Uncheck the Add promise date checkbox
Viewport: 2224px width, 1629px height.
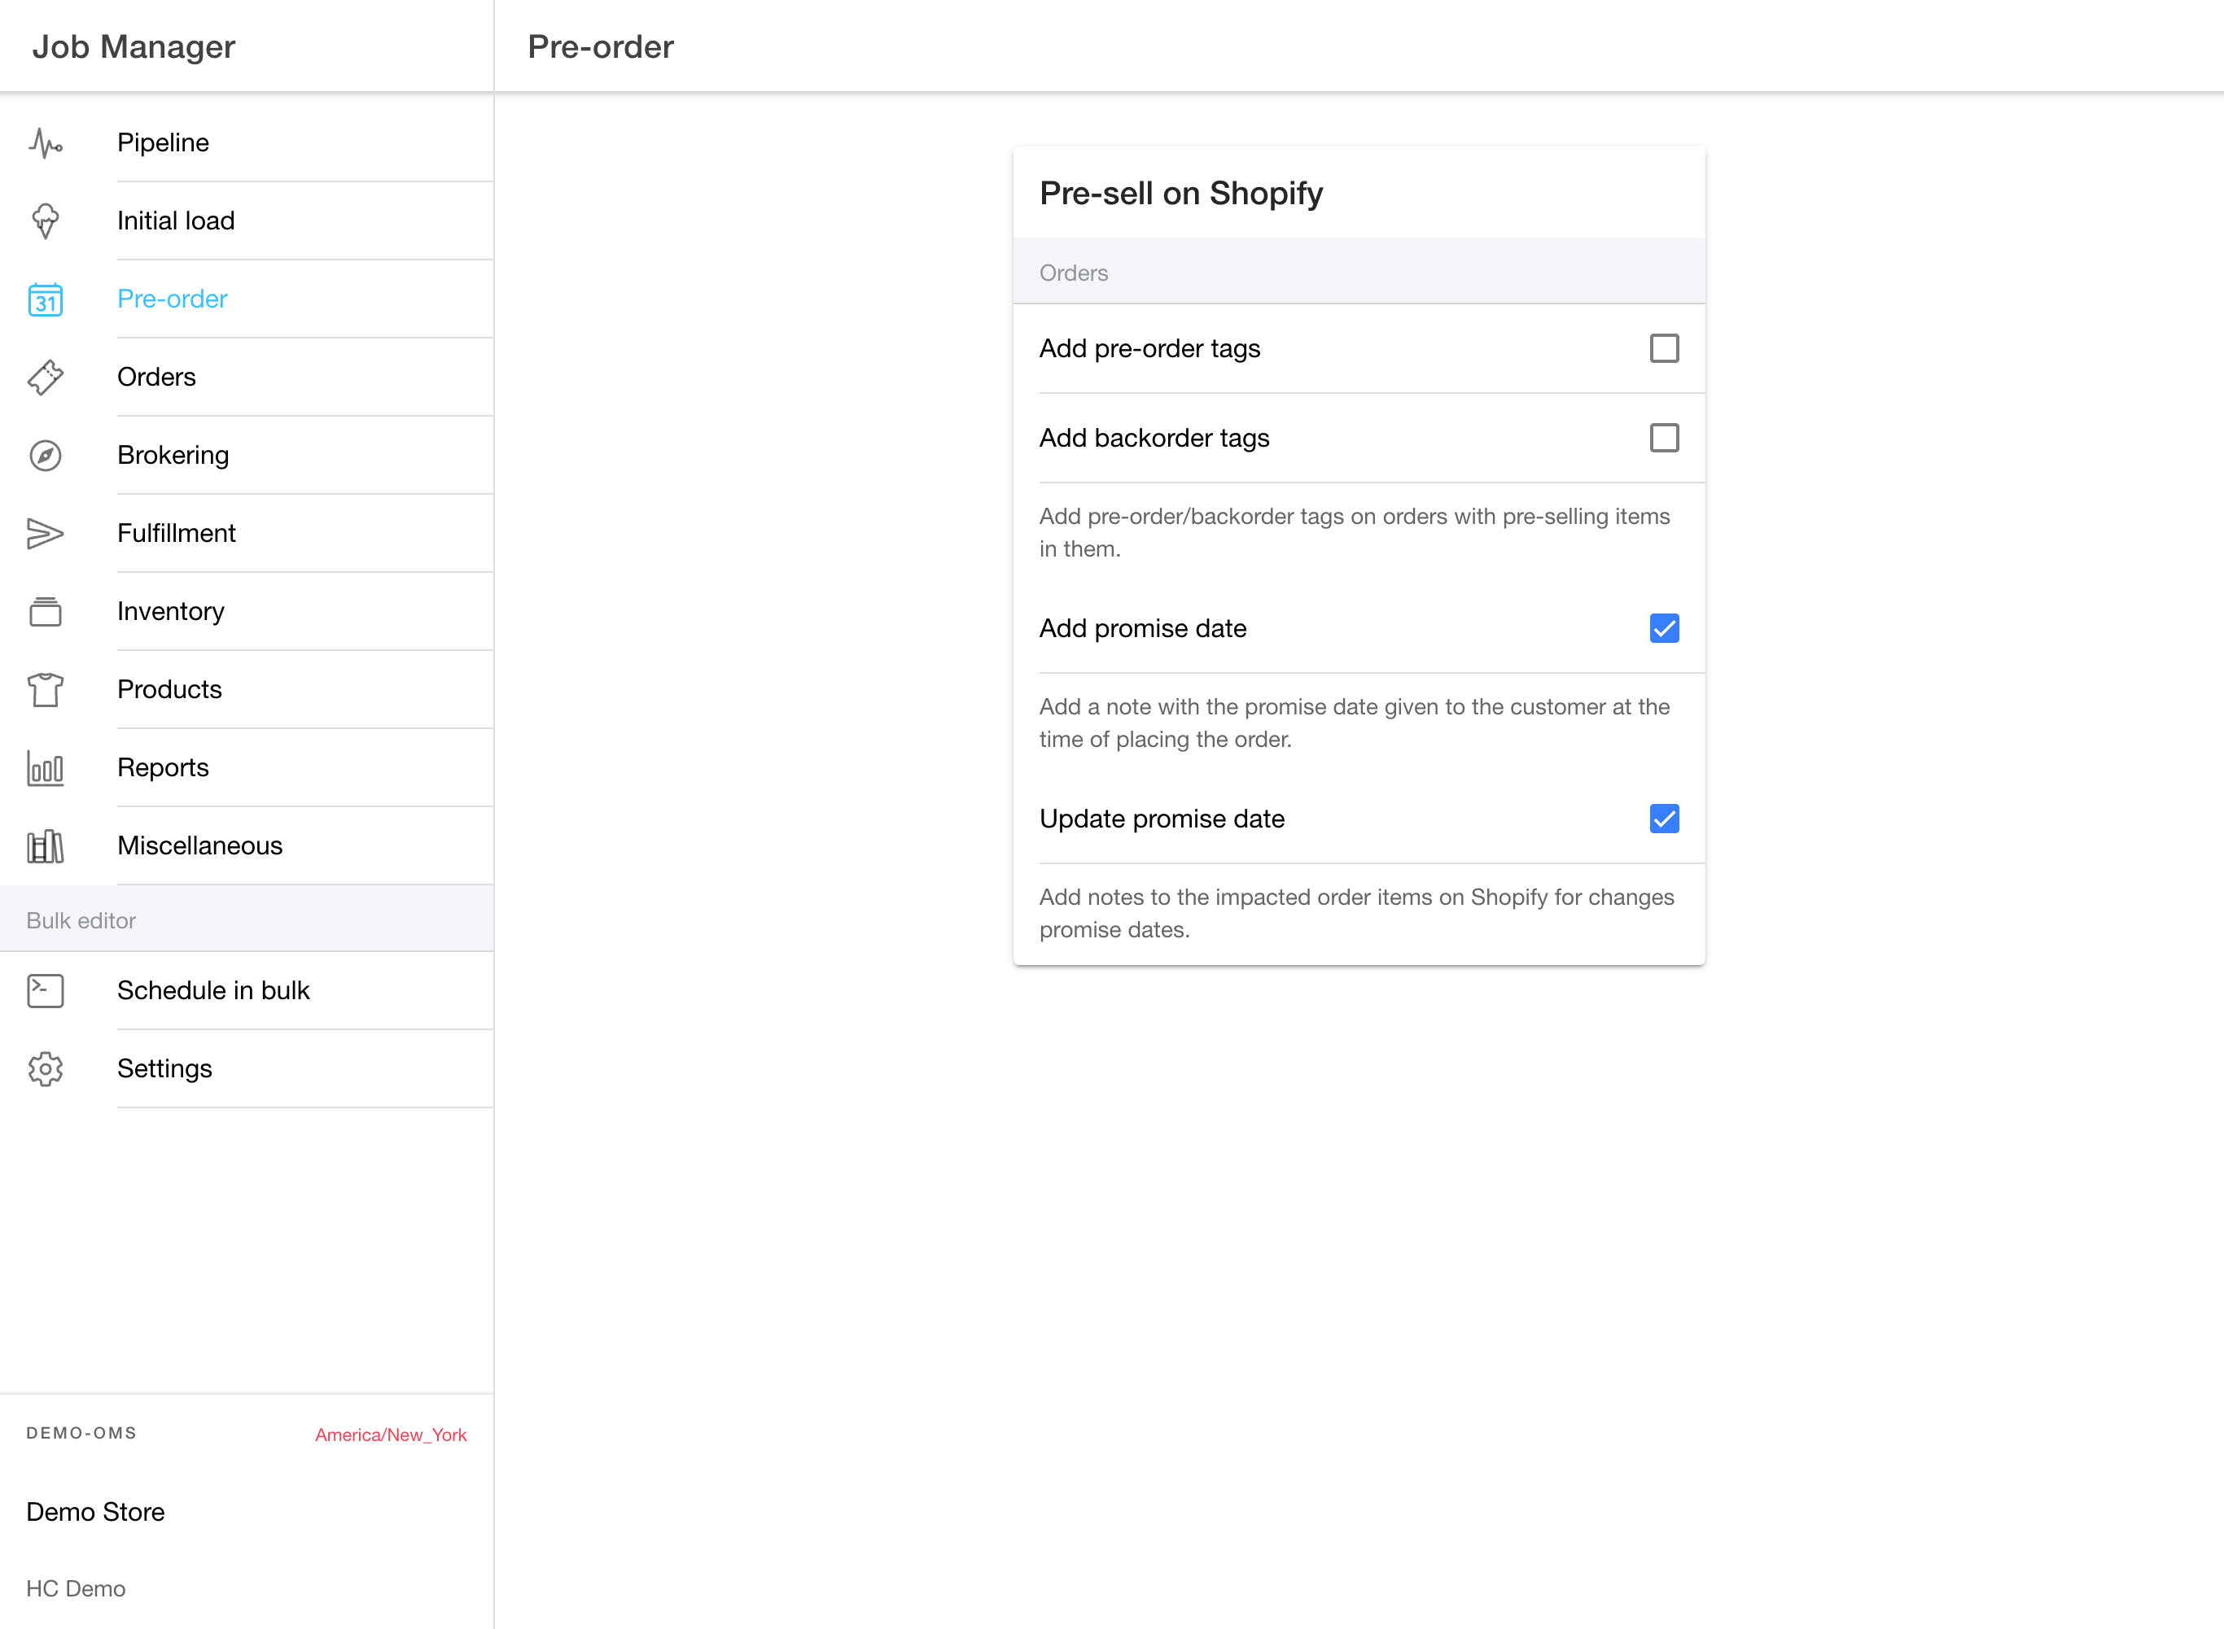pyautogui.click(x=1664, y=628)
